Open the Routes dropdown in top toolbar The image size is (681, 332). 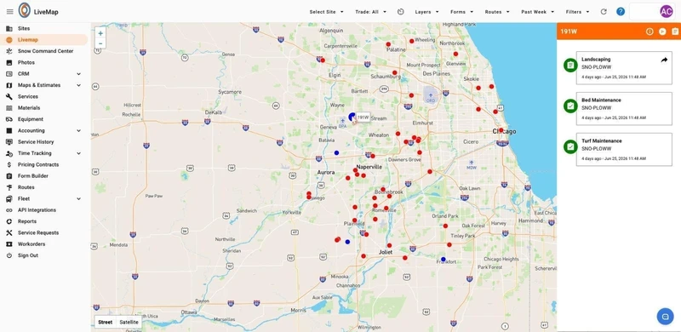point(497,12)
